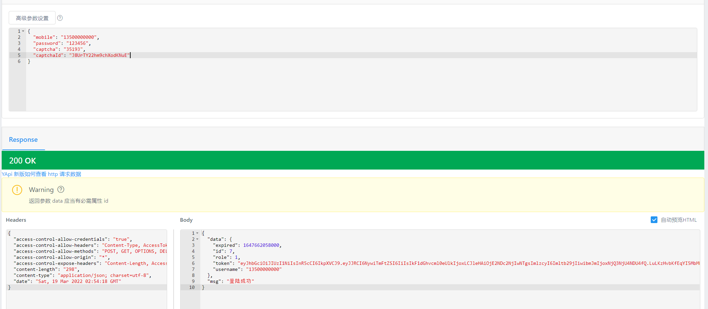Screen dimensions: 708x309
Task: Click access-control-allow-origin header line
Action: click(x=62, y=257)
